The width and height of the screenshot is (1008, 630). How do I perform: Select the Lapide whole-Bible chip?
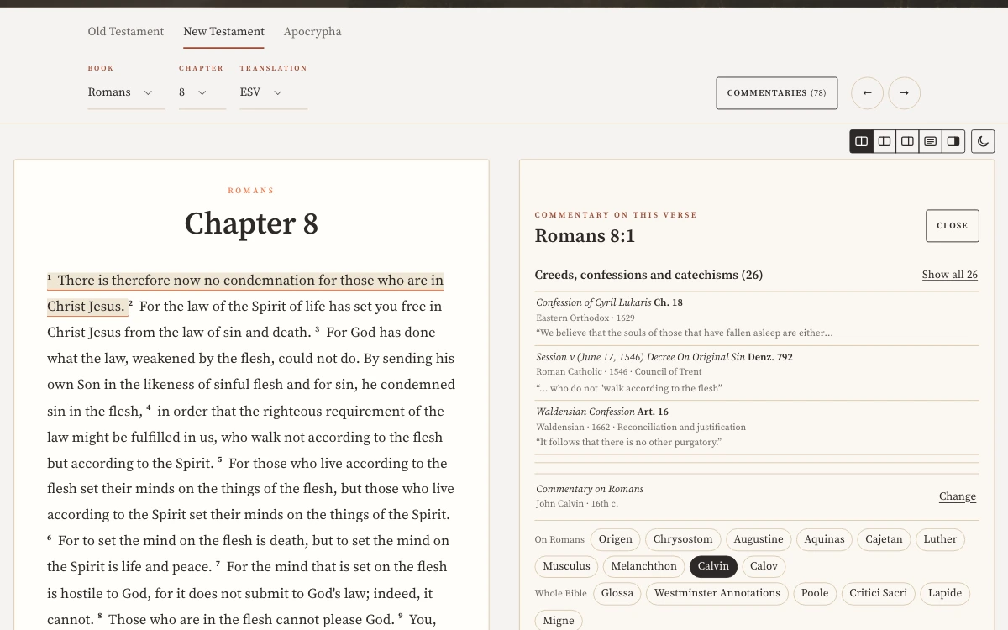pos(945,593)
